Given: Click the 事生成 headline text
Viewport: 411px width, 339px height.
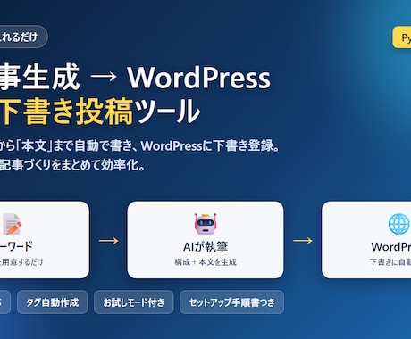Looking at the screenshot, I should [40, 77].
